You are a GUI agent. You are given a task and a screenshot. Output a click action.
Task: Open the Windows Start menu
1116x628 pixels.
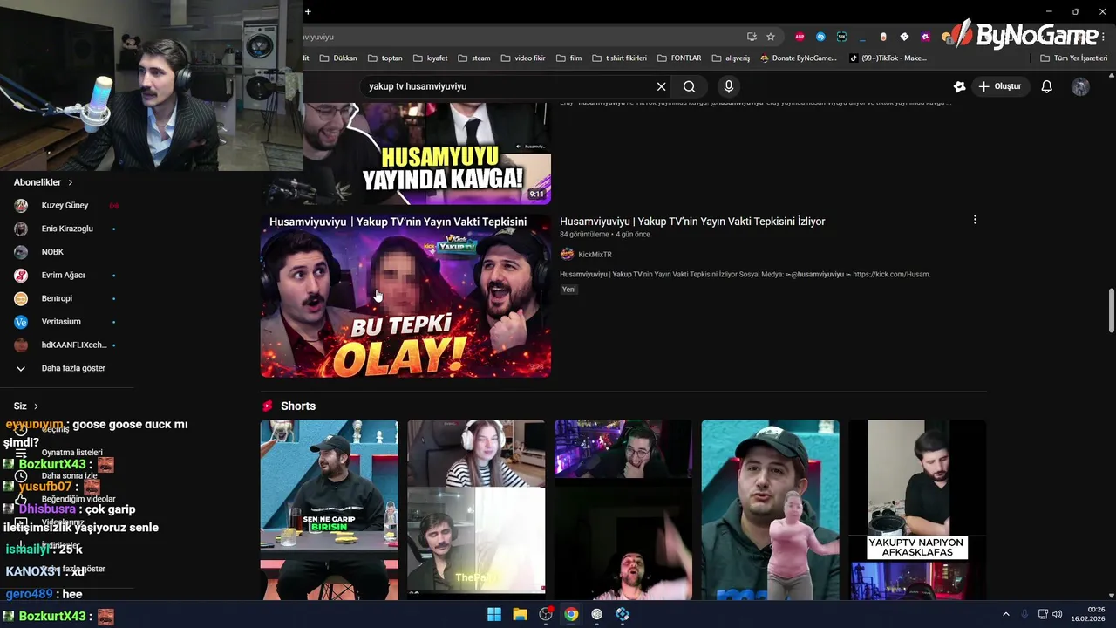click(494, 614)
